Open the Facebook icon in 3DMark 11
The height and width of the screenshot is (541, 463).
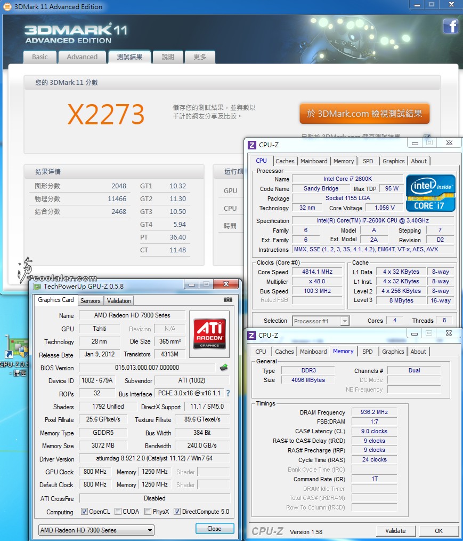[451, 26]
